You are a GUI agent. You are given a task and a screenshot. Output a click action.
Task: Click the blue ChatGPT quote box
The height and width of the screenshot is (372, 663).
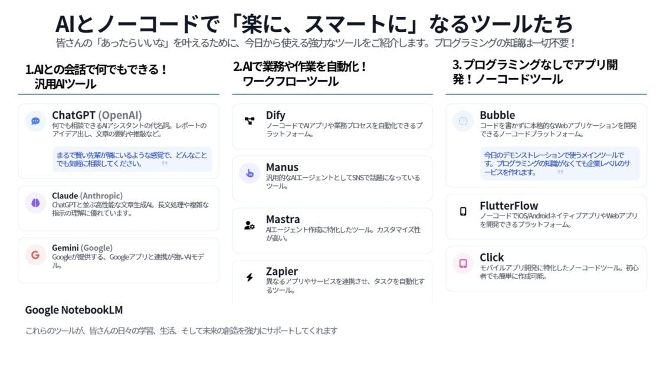(x=132, y=159)
